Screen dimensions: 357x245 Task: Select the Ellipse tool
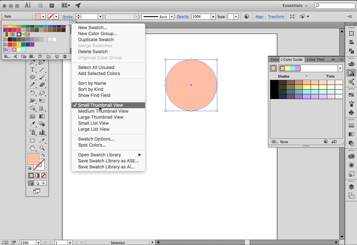tap(32, 77)
